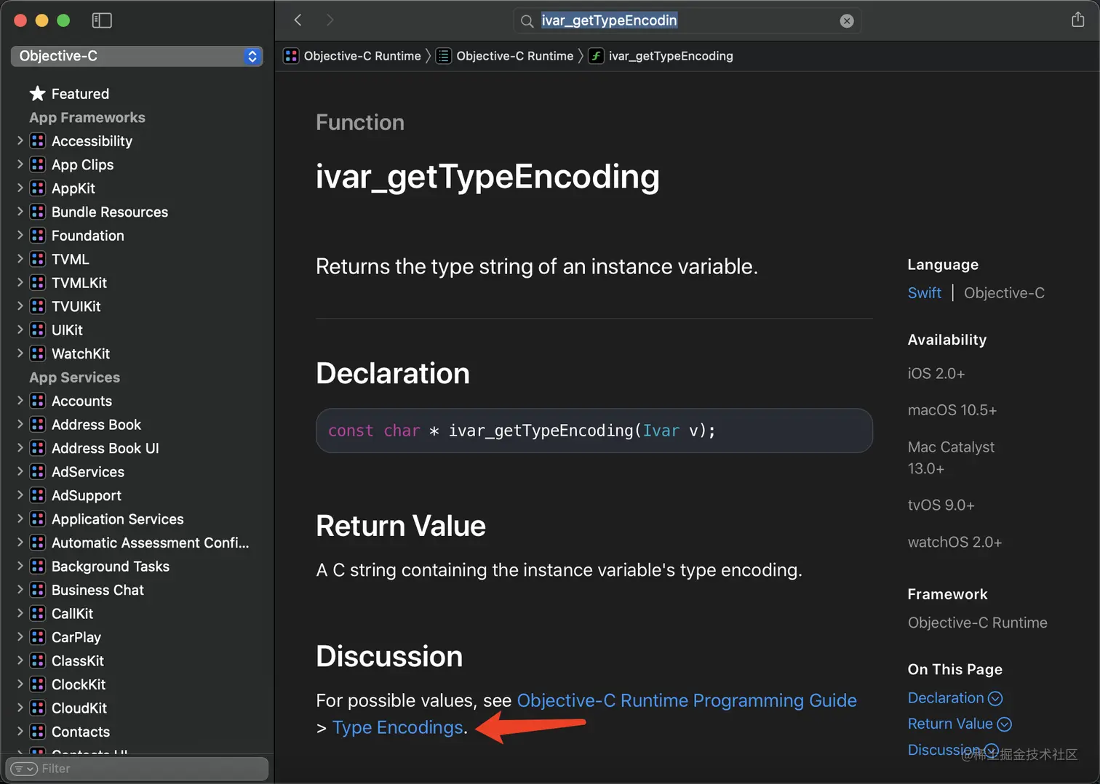Select ClockKit in sidebar

coord(79,684)
